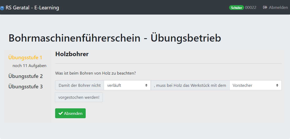The width and height of the screenshot is (290, 139).
Task: Log out via the Abmelden link
Action: (275, 8)
